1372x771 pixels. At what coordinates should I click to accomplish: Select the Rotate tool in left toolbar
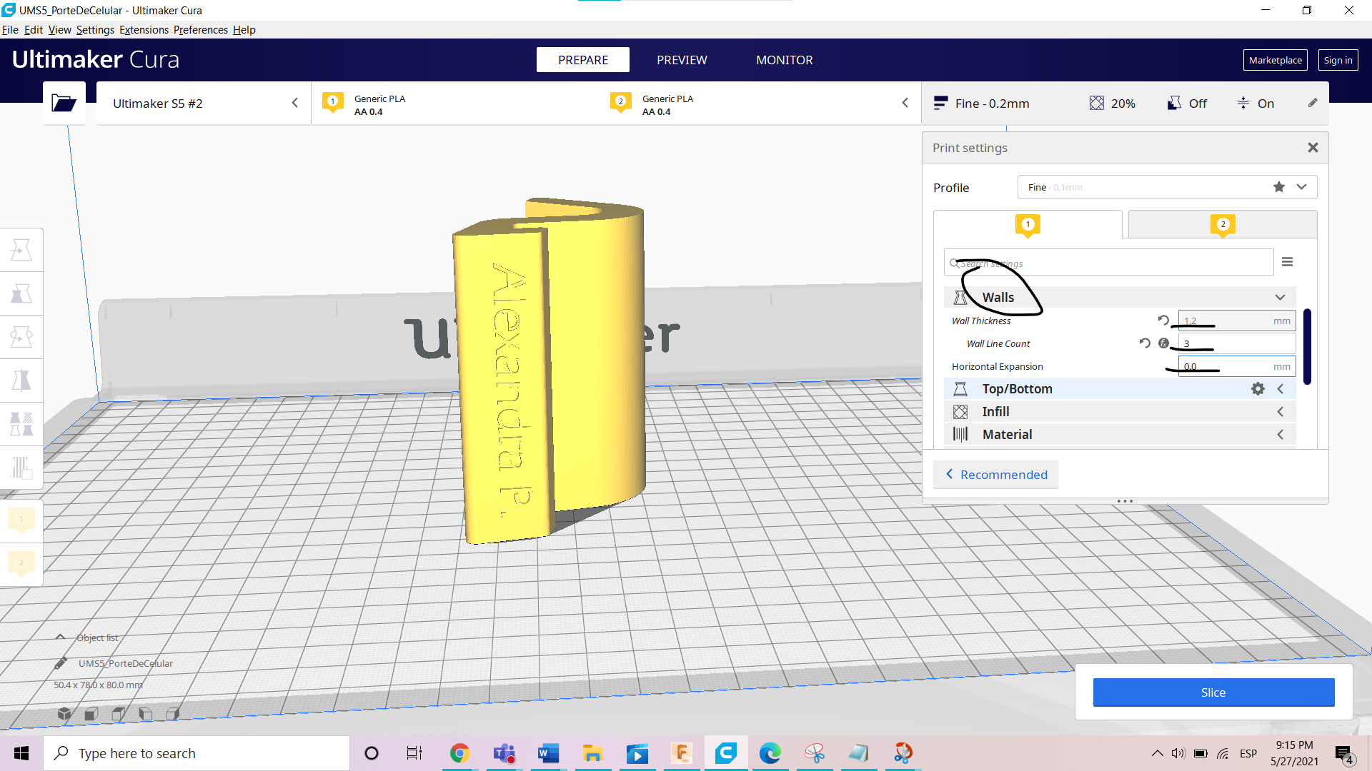click(21, 337)
